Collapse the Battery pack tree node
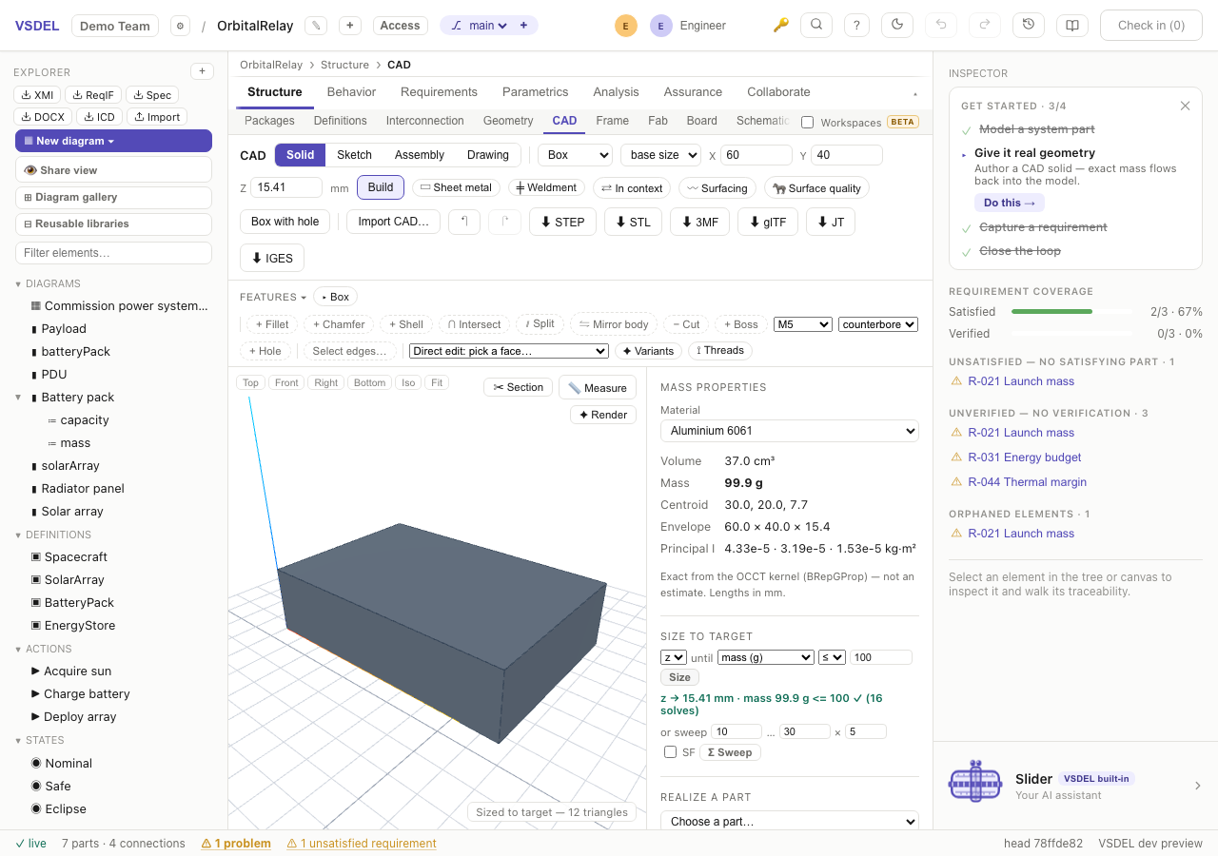 coord(18,398)
